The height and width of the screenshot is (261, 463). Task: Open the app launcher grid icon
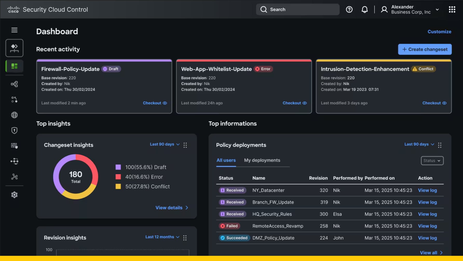tap(452, 10)
